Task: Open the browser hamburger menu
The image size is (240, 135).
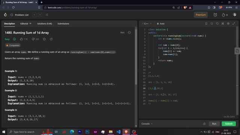Action: pyautogui.click(x=237, y=7)
